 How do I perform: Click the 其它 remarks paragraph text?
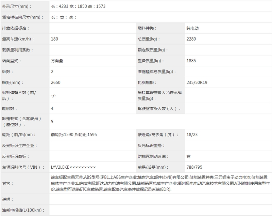point(159,183)
